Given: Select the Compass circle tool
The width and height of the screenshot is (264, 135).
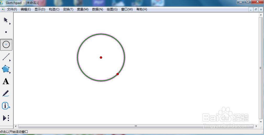Looking at the screenshot, I should (6, 45).
